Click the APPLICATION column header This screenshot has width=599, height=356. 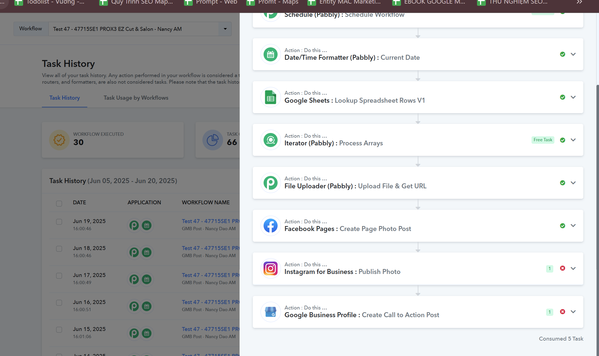click(x=144, y=202)
